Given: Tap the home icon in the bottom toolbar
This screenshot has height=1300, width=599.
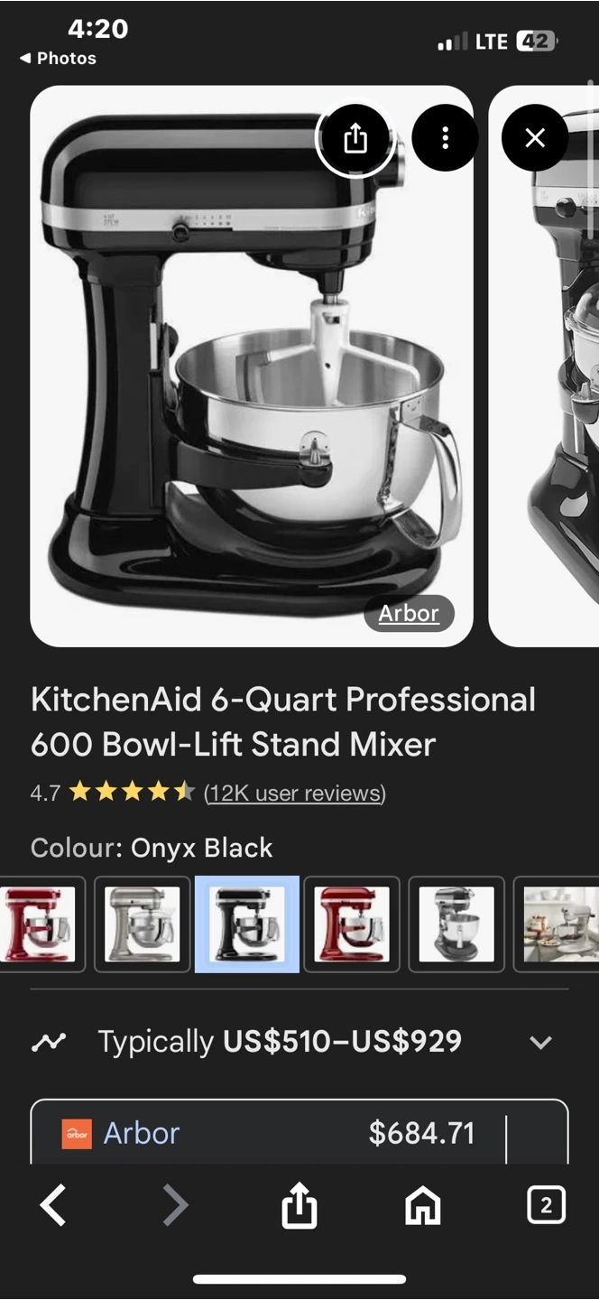Looking at the screenshot, I should click(422, 1206).
